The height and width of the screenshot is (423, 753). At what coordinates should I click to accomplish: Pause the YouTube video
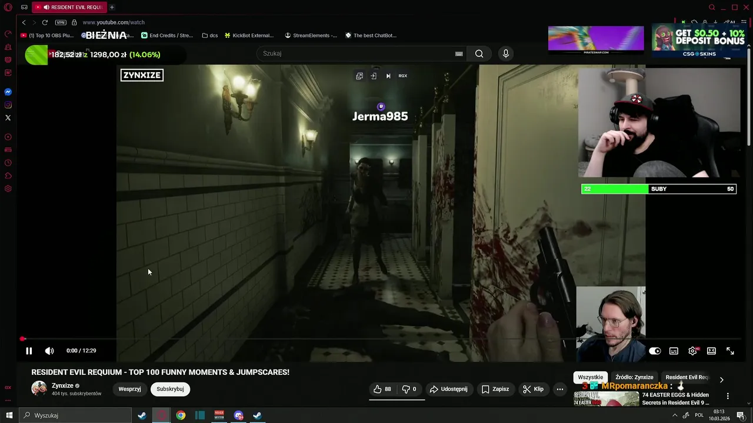(x=29, y=351)
